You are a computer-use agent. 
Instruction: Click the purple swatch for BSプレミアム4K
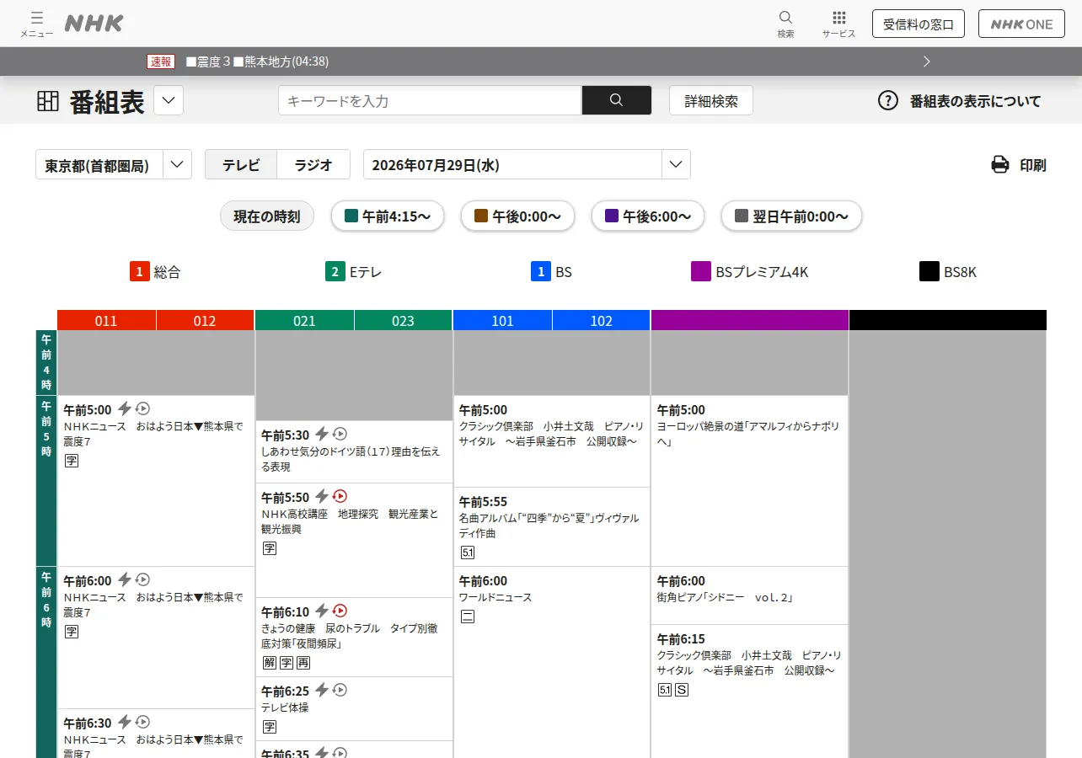pyautogui.click(x=701, y=271)
